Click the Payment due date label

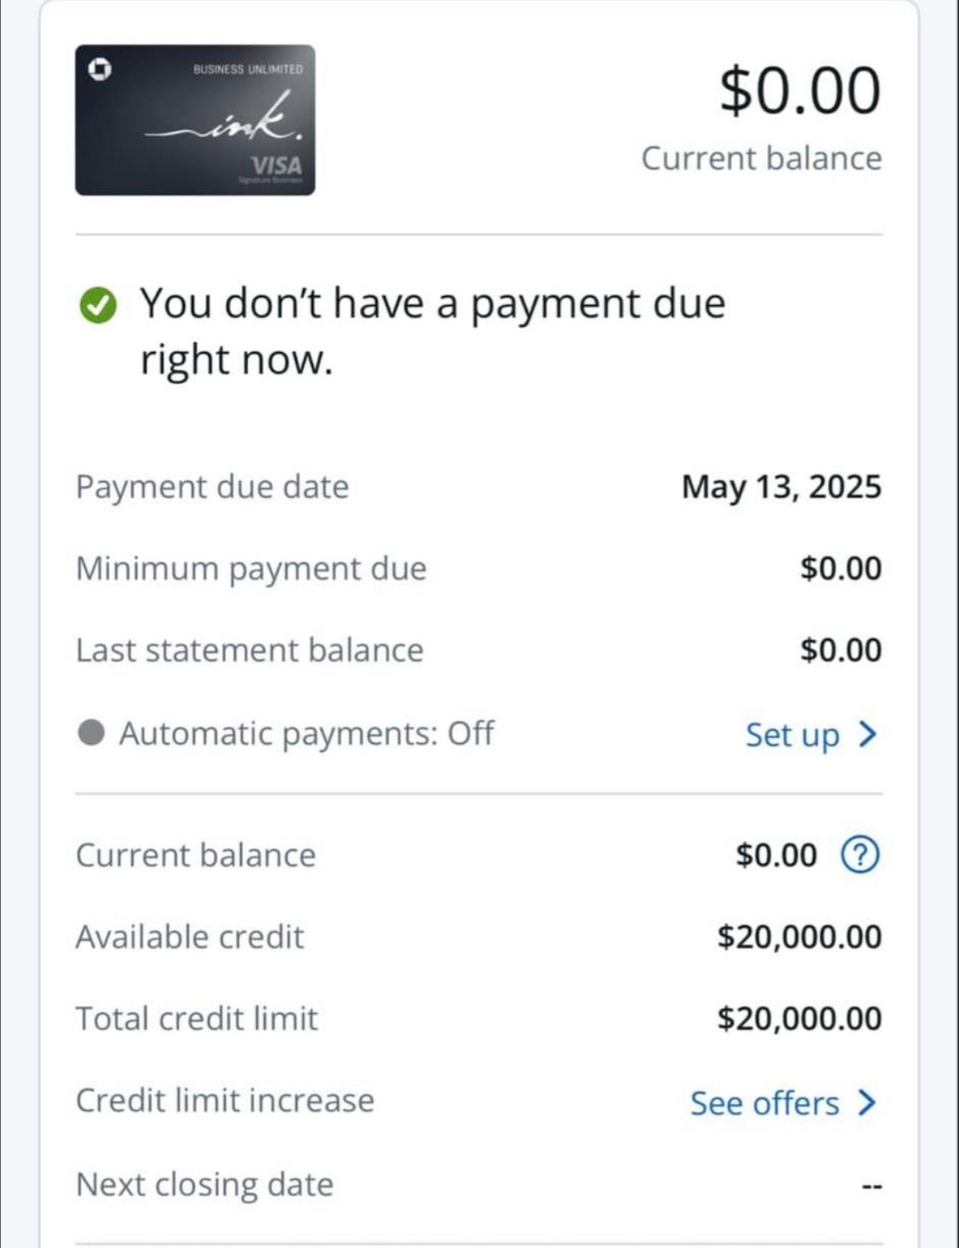213,487
